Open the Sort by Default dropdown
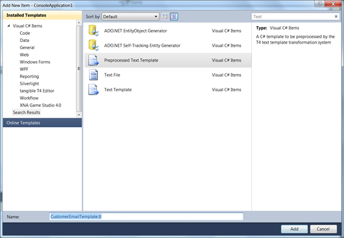344x238 pixels. point(130,17)
